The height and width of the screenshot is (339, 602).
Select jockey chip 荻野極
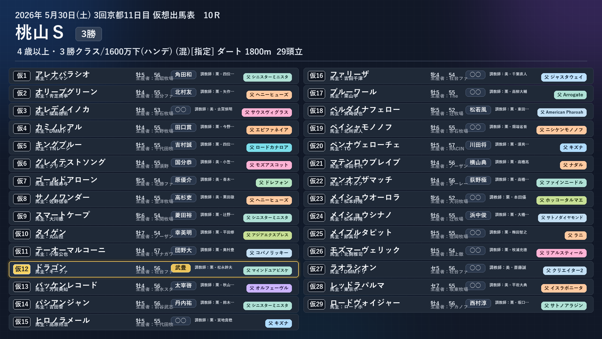point(478,180)
